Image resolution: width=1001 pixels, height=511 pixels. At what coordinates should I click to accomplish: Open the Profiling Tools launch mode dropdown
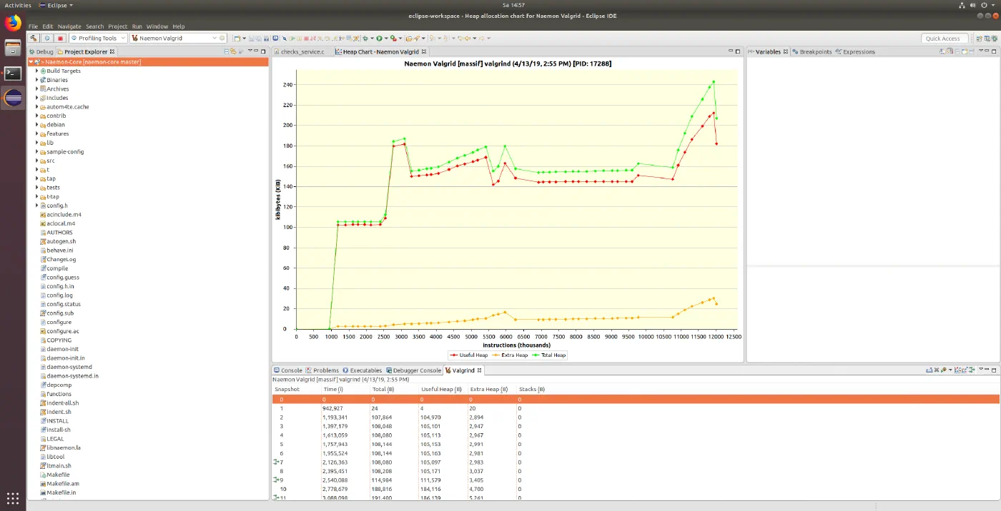(x=122, y=38)
